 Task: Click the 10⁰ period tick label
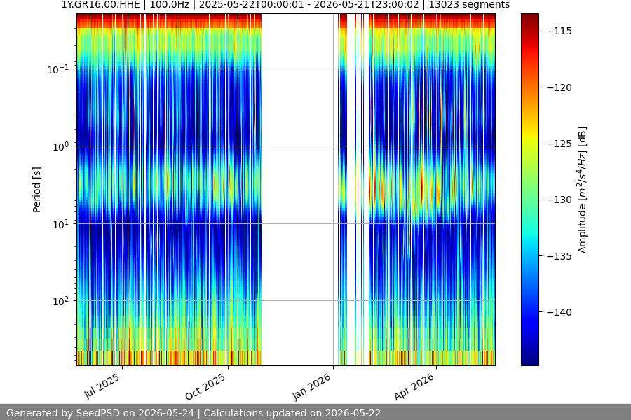click(60, 146)
